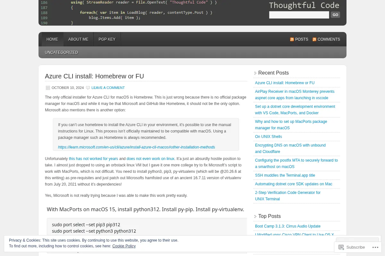Click the comment bubble icon beside Leave a Comment
Viewport: 385px width, 256px height.
coord(88,88)
